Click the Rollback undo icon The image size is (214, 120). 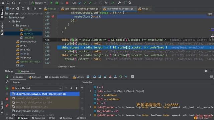coord(106,3)
